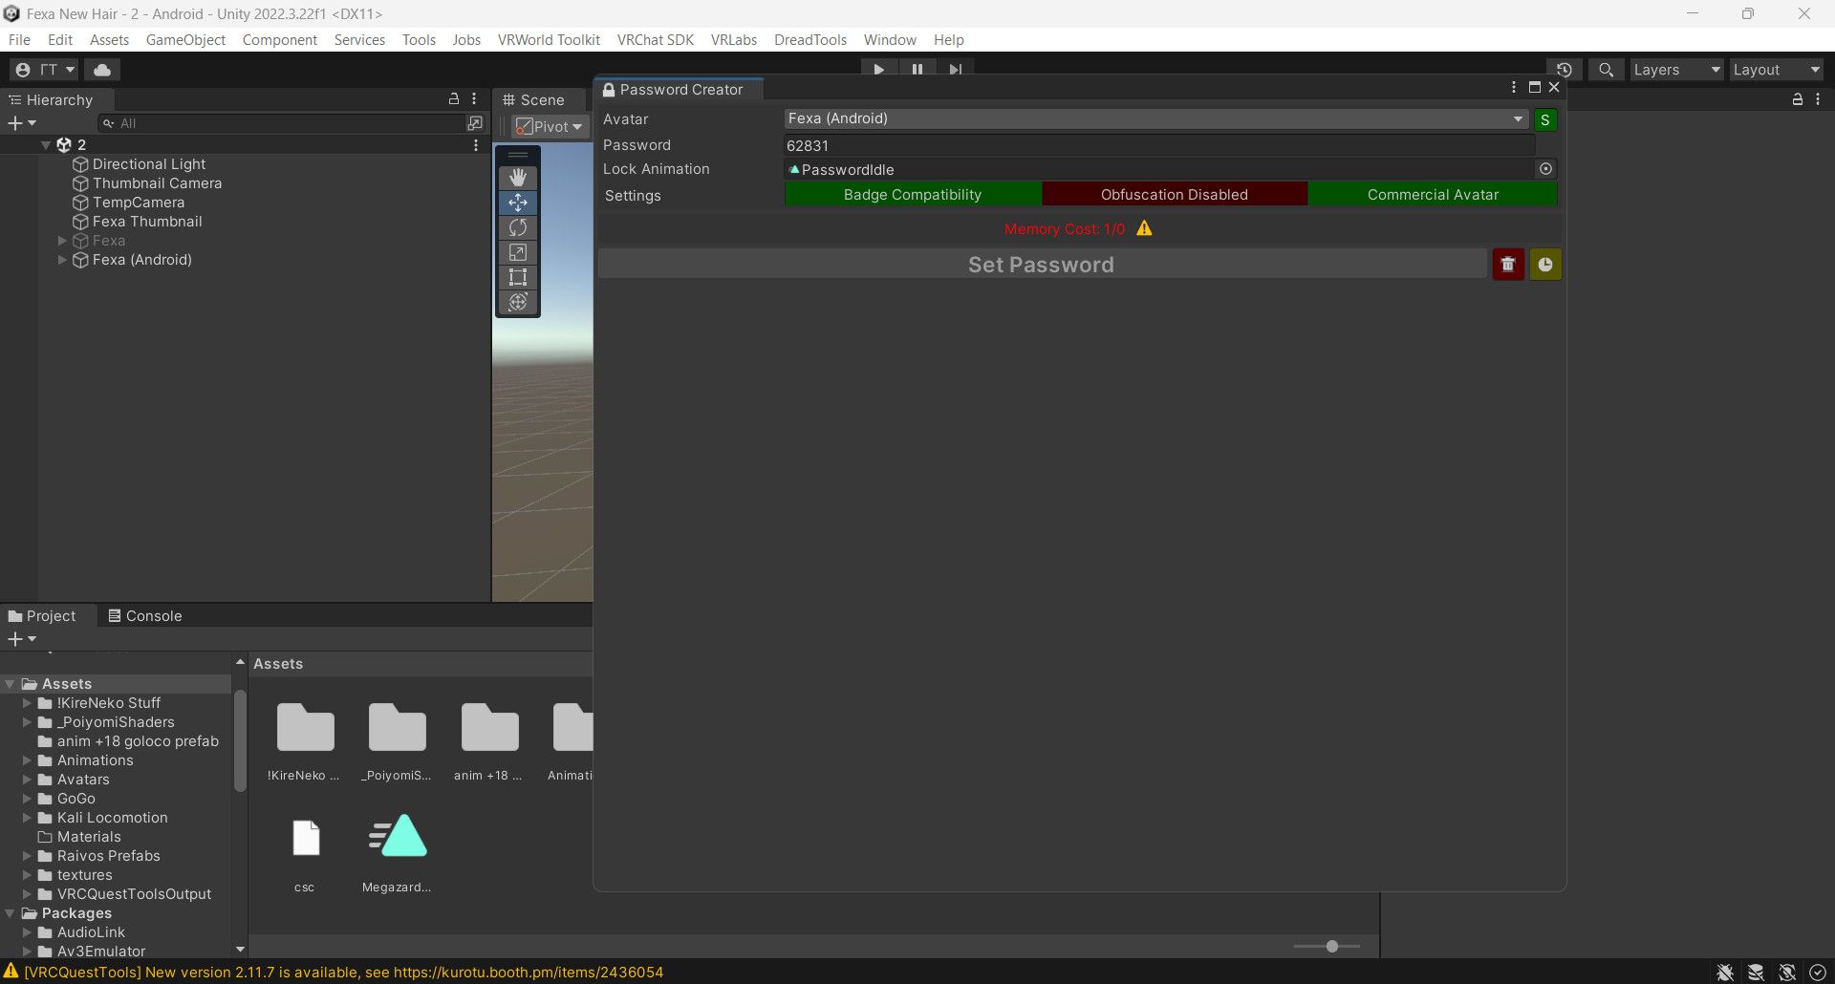Image resolution: width=1835 pixels, height=984 pixels.
Task: Pause the editor playback
Action: 917,69
